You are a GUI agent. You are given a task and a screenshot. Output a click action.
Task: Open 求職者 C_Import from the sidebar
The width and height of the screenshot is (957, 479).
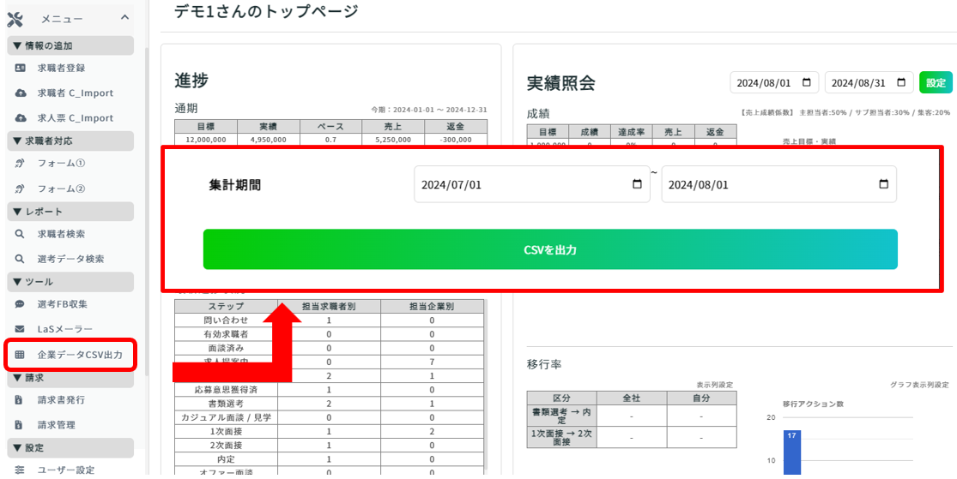(75, 93)
